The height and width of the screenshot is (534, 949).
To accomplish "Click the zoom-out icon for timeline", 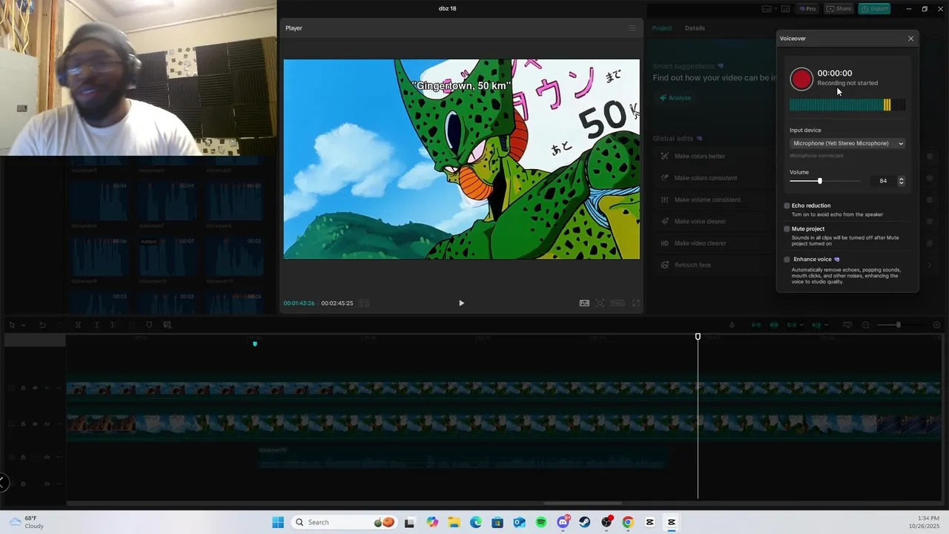I will click(865, 325).
